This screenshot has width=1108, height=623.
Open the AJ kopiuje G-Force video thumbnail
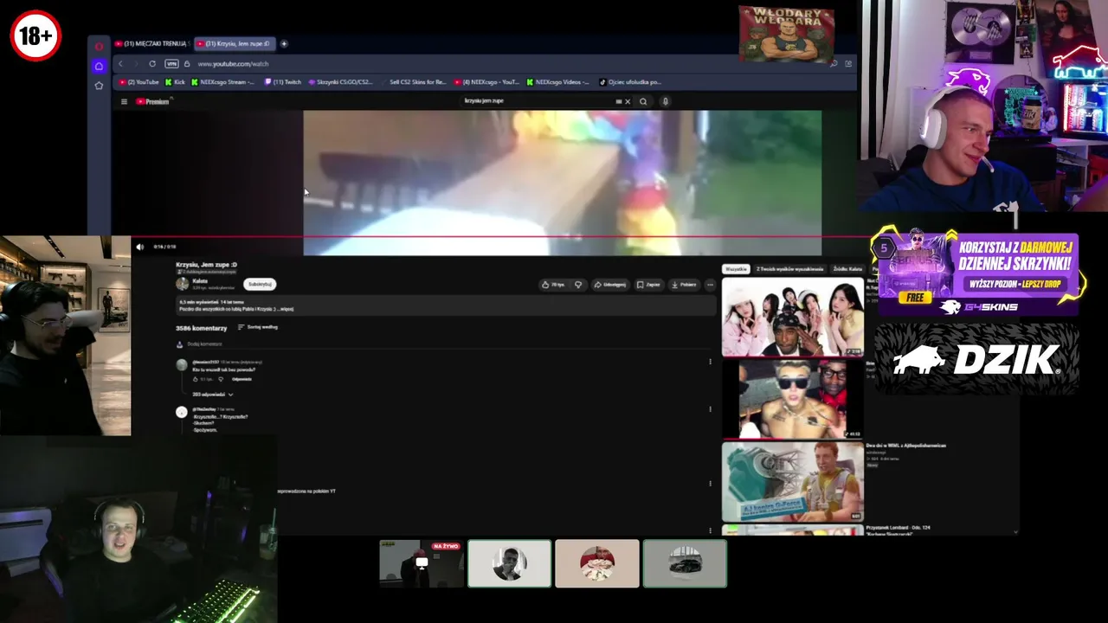(x=793, y=482)
